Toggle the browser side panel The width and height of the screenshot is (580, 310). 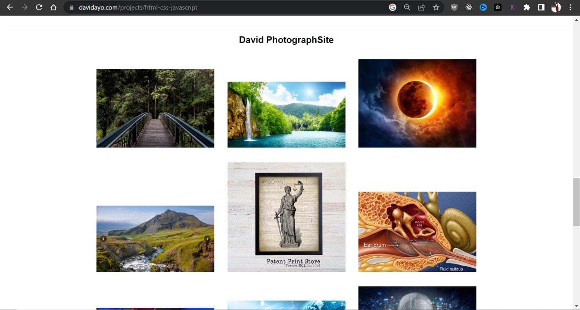click(541, 7)
